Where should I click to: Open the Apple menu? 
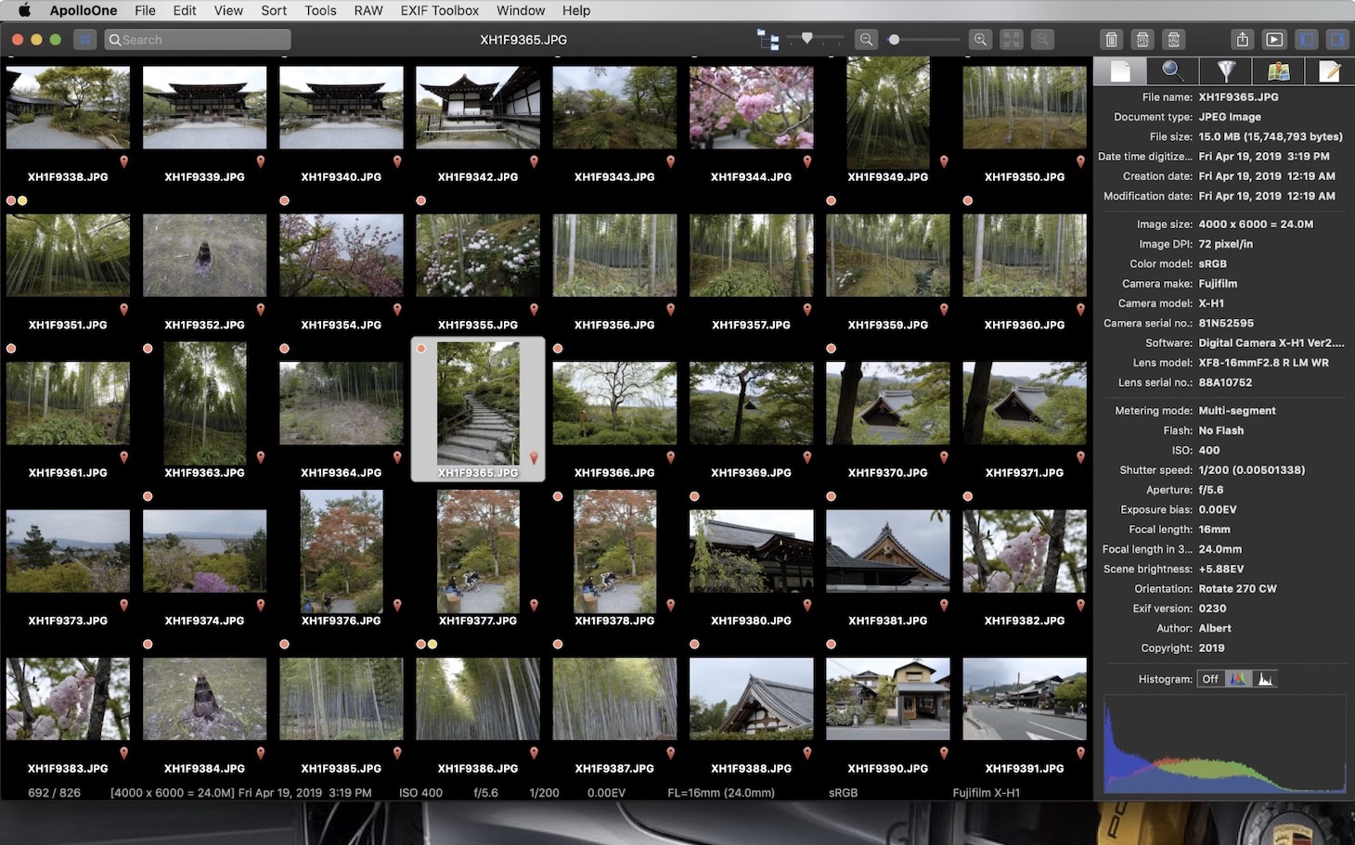(25, 10)
